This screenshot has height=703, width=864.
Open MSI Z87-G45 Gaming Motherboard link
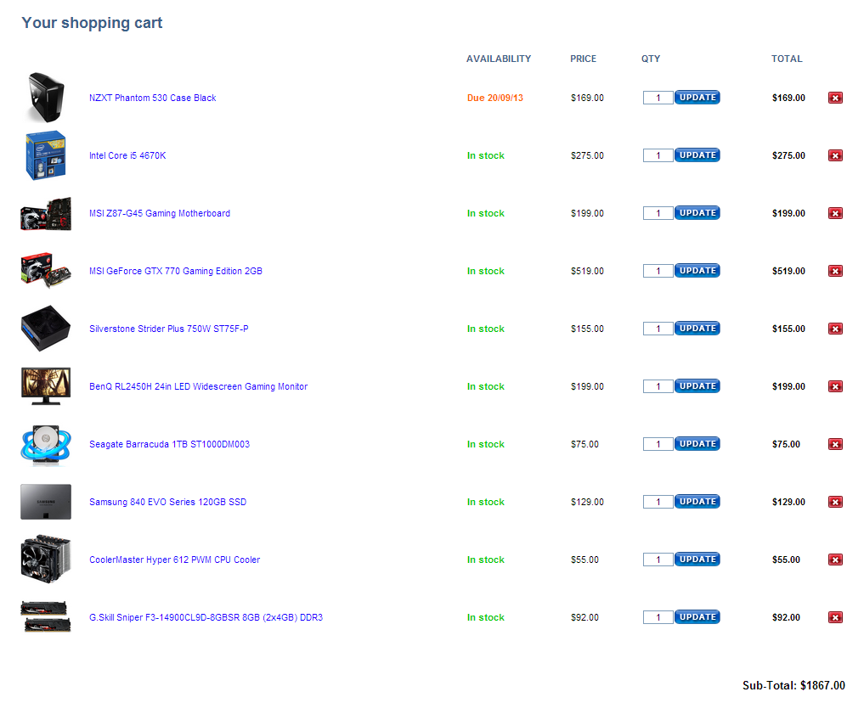click(160, 214)
